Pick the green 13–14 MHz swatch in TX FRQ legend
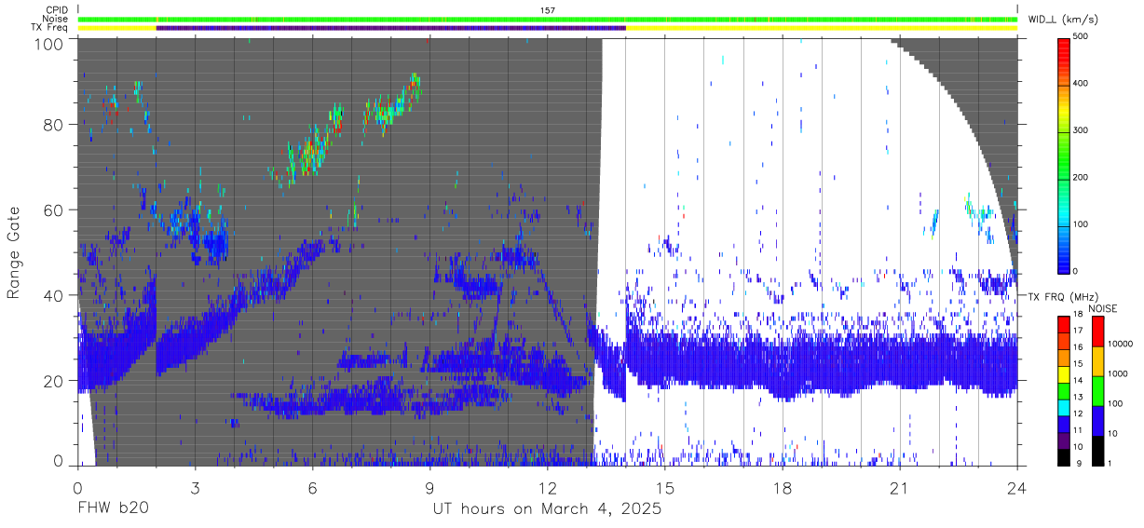Screen dimensions: 1144x528 click(x=1063, y=390)
